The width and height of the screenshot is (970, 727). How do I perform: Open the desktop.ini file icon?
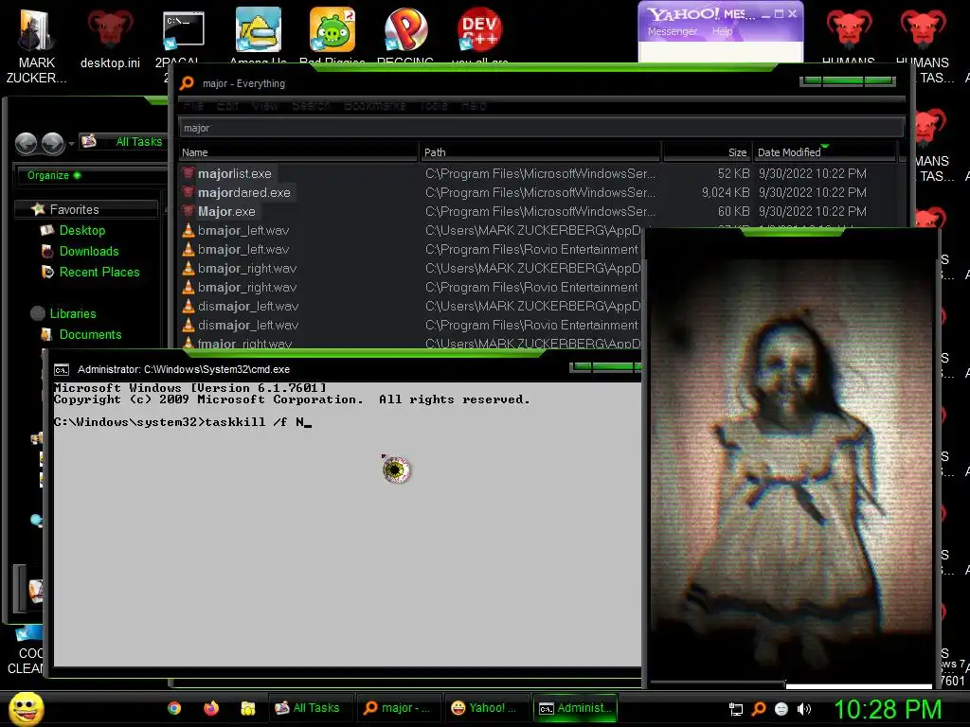pos(110,40)
